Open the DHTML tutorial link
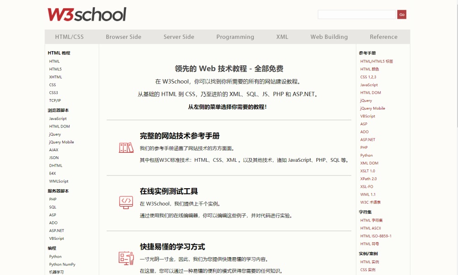Image resolution: width=458 pixels, height=275 pixels. point(55,165)
